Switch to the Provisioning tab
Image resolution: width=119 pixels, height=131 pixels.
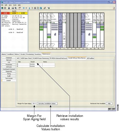(x=30, y=54)
